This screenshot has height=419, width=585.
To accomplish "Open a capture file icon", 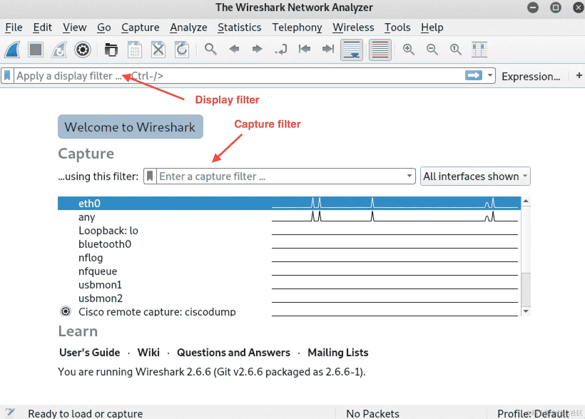I will (111, 50).
